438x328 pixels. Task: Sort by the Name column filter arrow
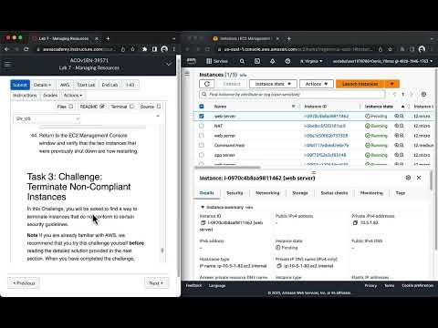coord(293,107)
